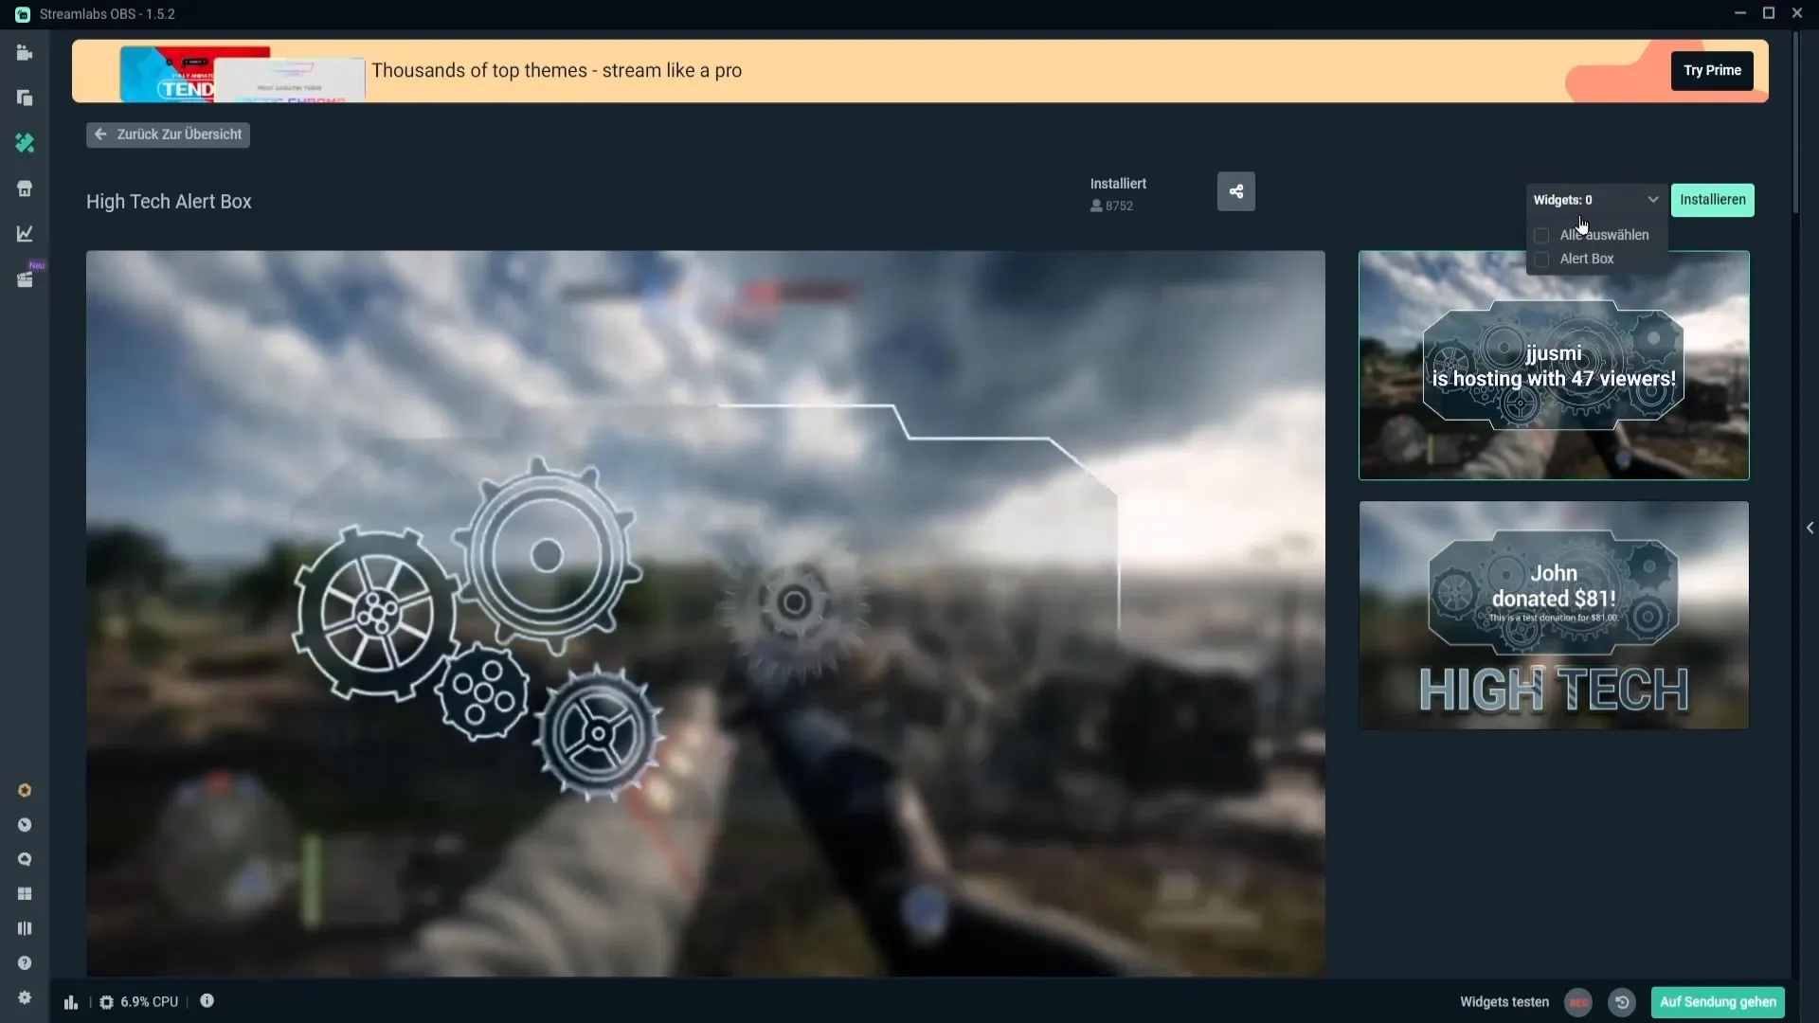1819x1023 pixels.
Task: Tick the Alle auswählen checkbox
Action: coord(1541,235)
